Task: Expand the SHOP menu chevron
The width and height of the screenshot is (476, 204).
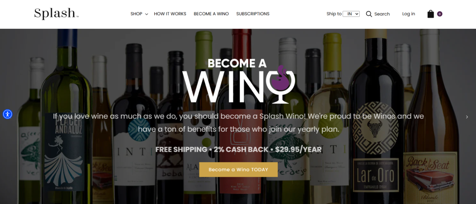Action: point(146,14)
